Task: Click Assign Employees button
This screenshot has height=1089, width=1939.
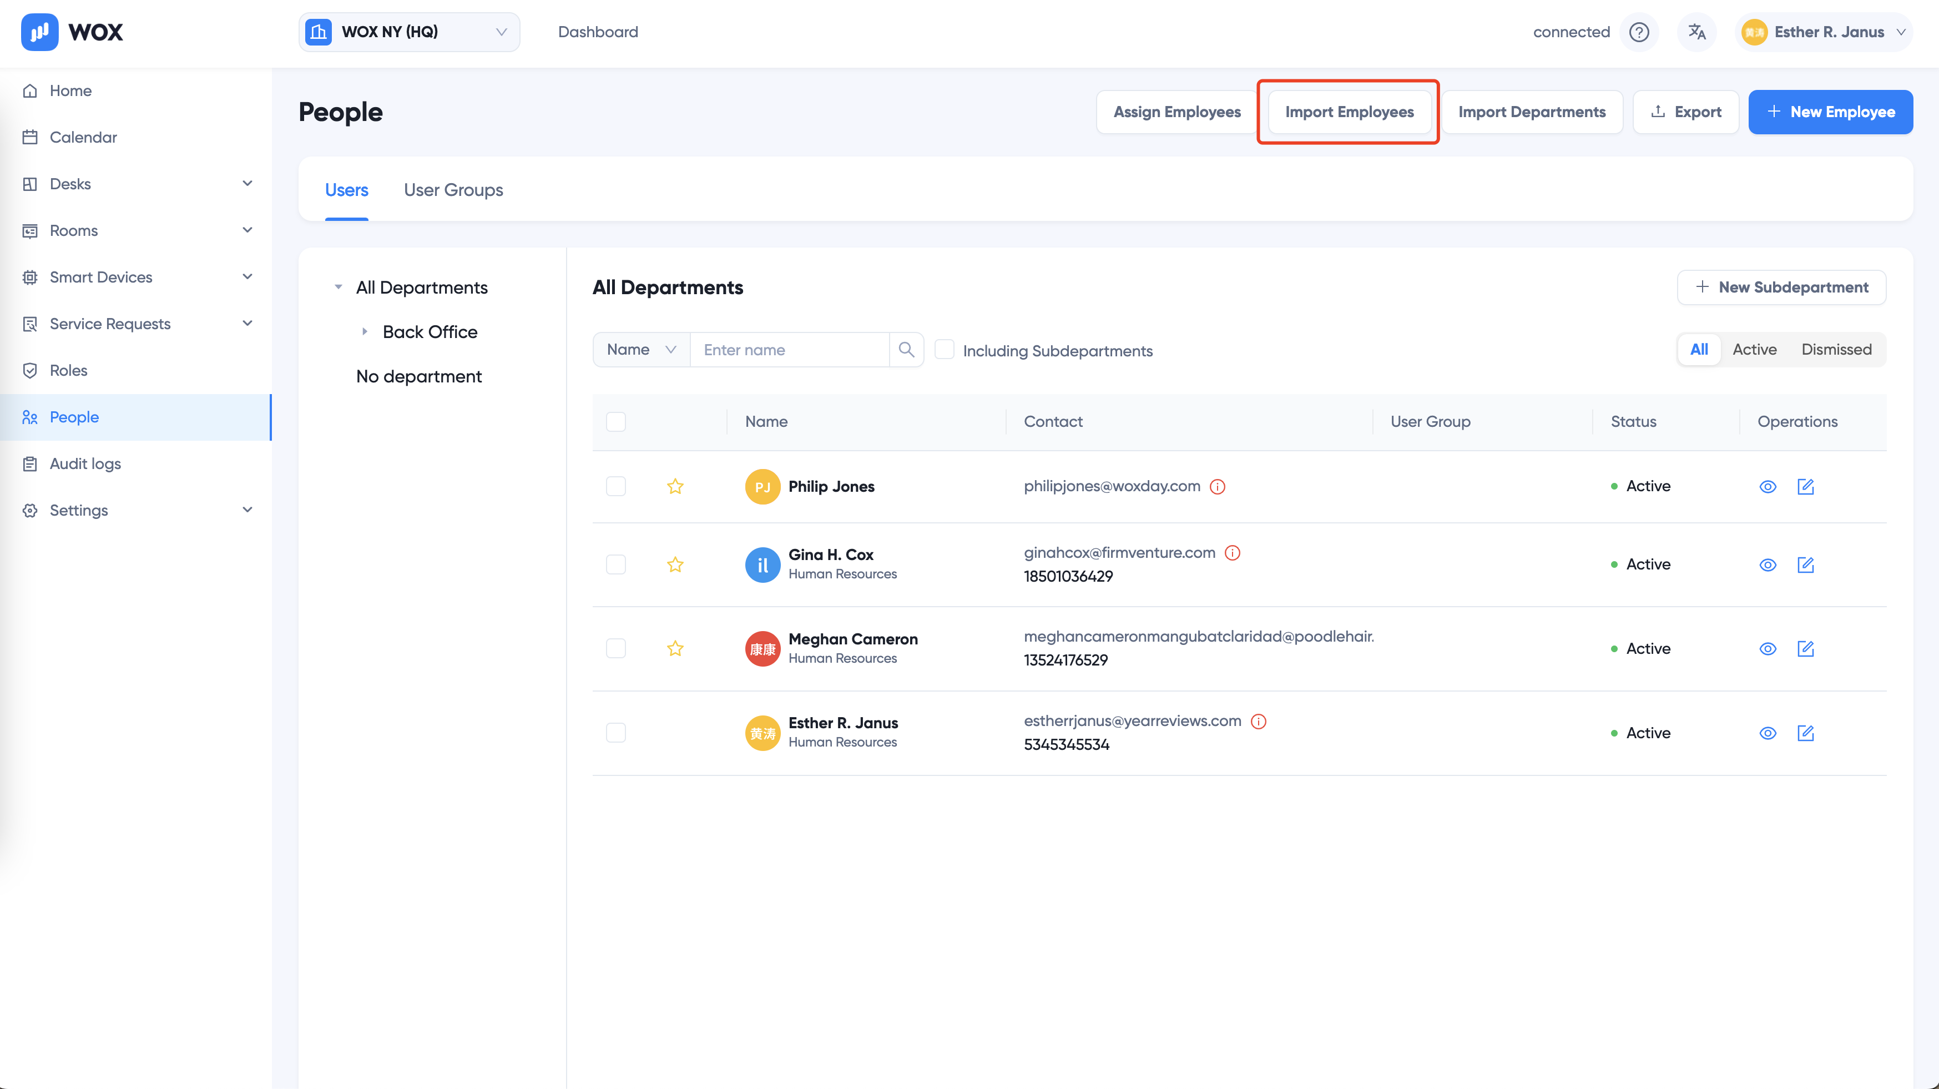Action: 1176,112
